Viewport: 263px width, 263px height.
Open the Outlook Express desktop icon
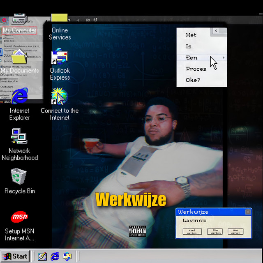[x=60, y=58]
